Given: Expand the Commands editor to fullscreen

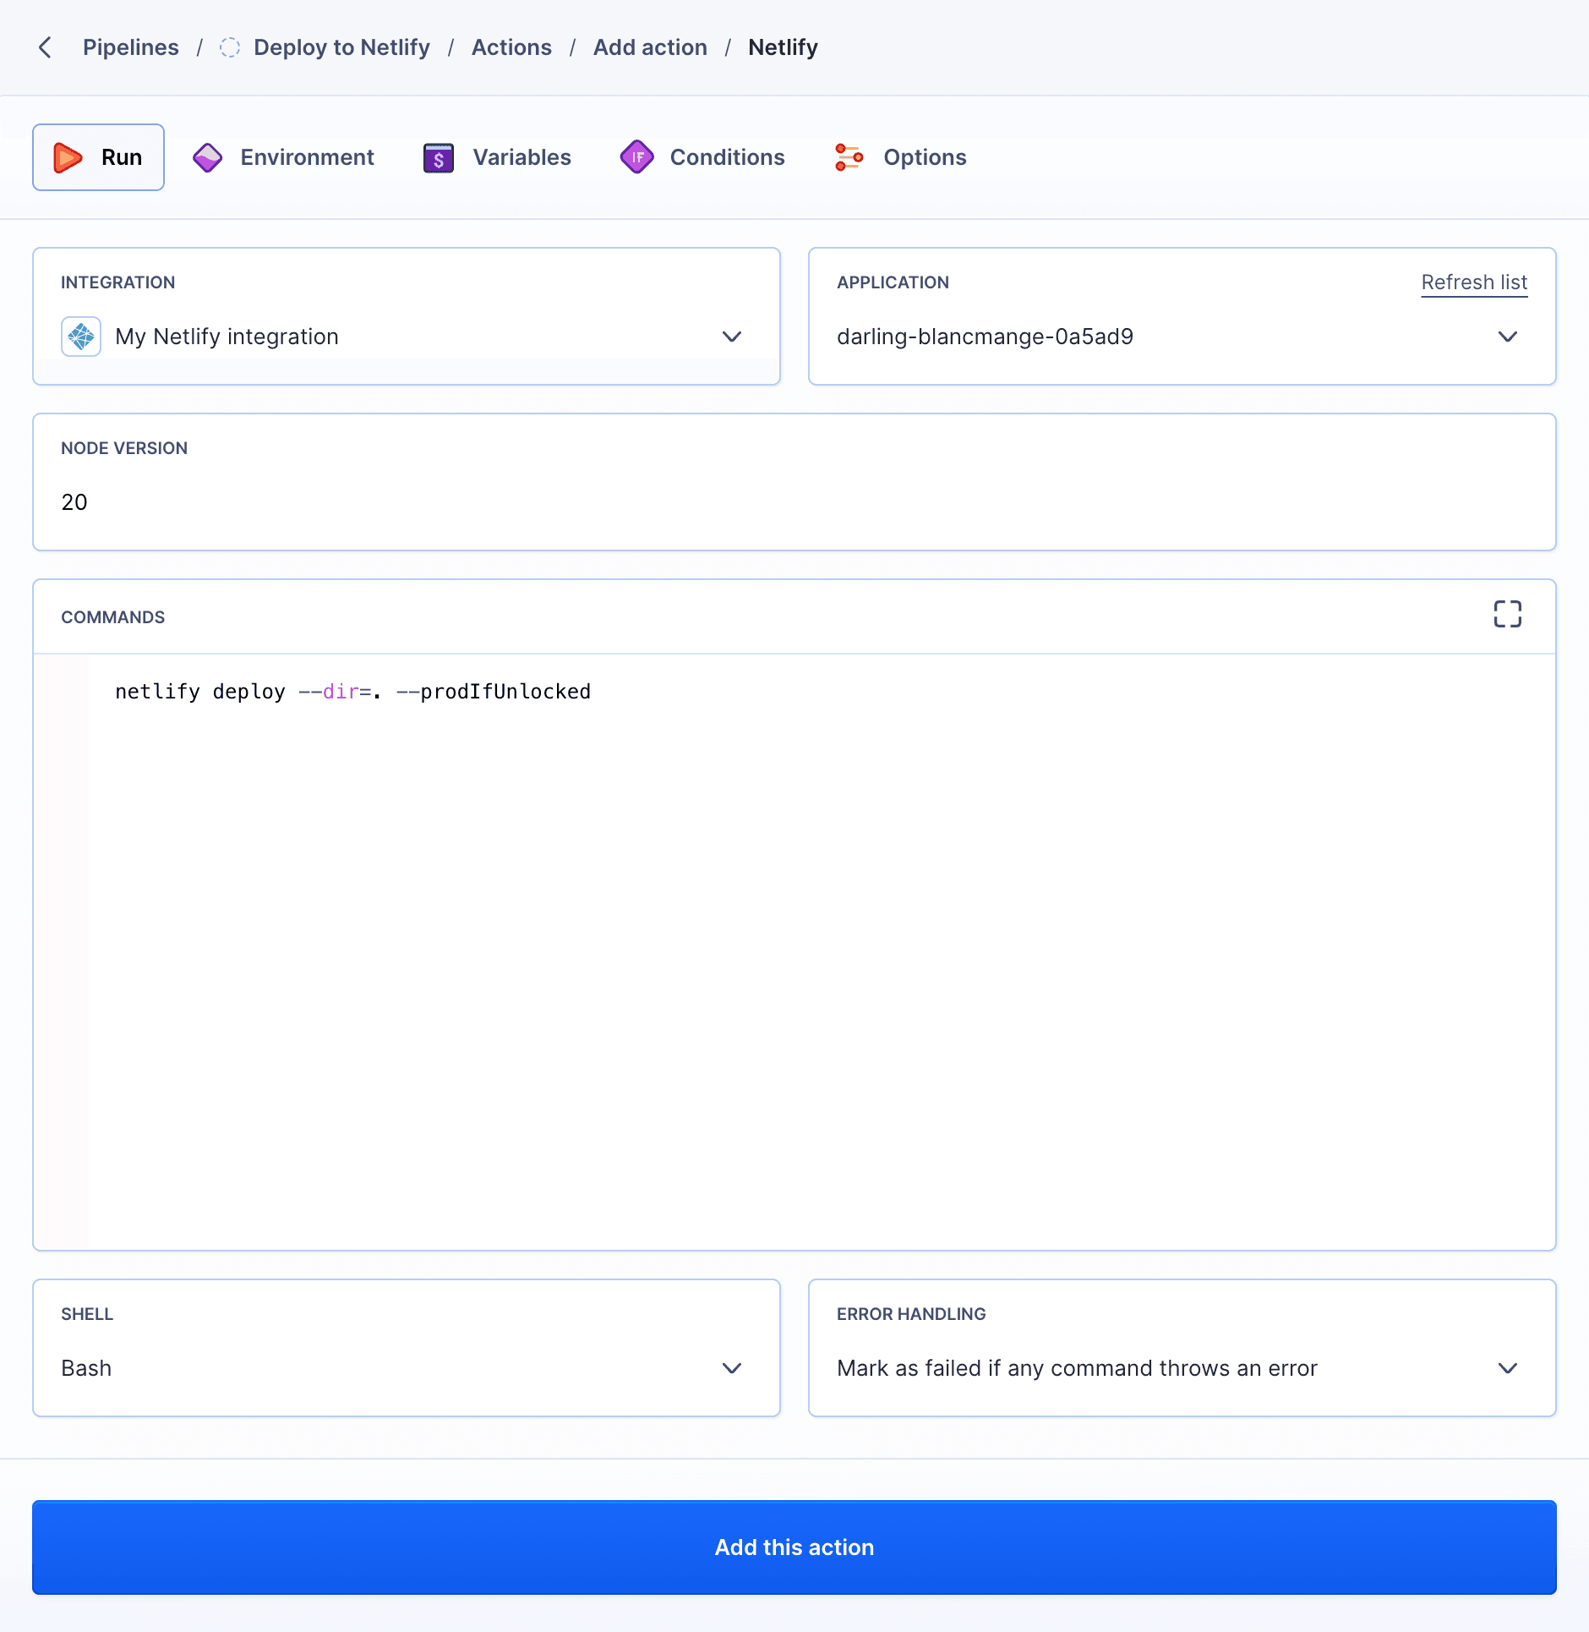Looking at the screenshot, I should point(1508,614).
